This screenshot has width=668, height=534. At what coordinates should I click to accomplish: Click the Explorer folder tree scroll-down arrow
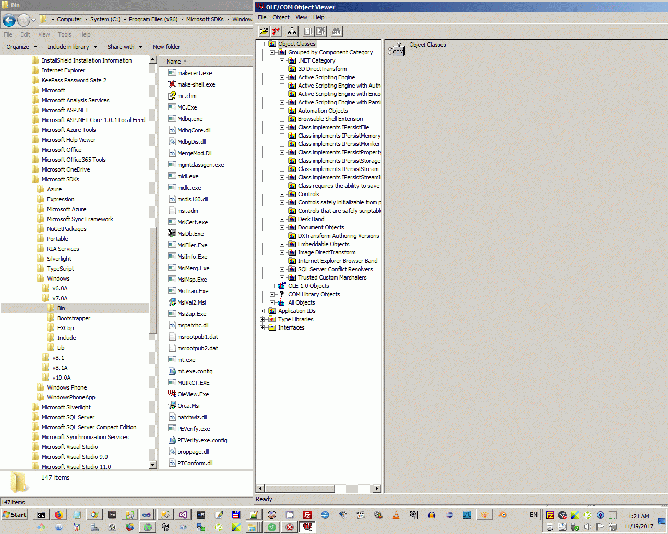point(153,465)
